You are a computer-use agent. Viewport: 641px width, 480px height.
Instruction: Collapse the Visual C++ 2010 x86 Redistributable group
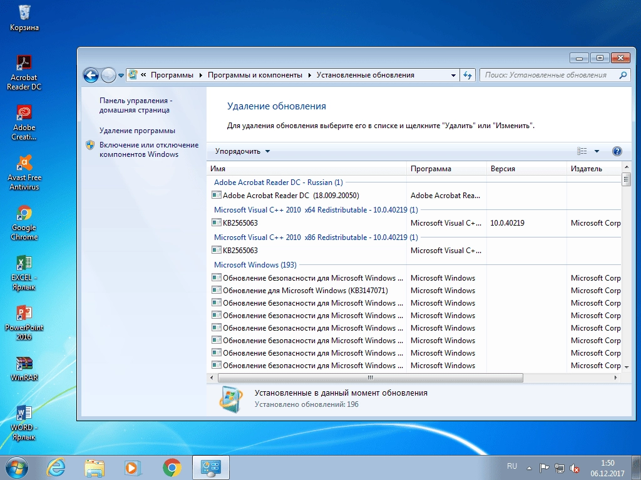316,237
